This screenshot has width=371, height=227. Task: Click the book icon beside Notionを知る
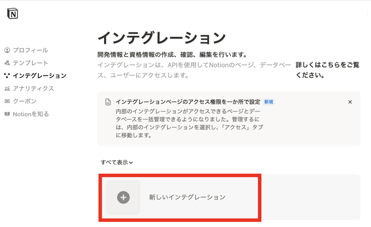click(7, 114)
